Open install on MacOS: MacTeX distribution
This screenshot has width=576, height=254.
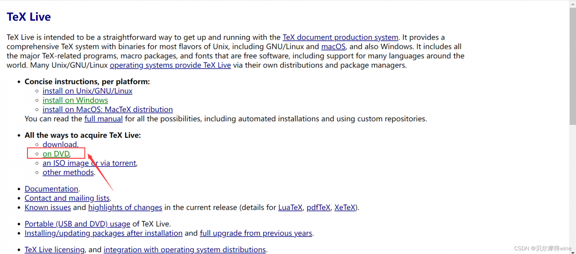pyautogui.click(x=108, y=110)
